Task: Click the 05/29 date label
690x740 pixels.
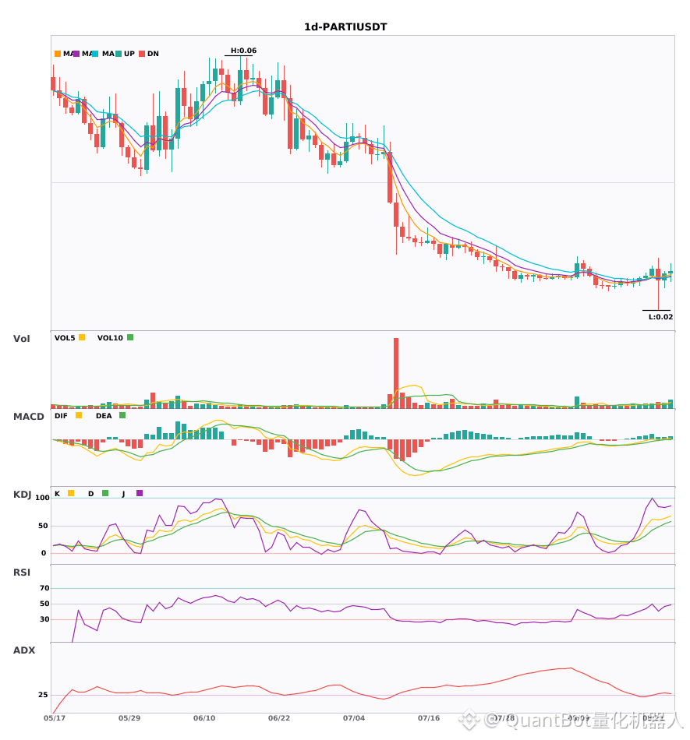Action: (129, 718)
